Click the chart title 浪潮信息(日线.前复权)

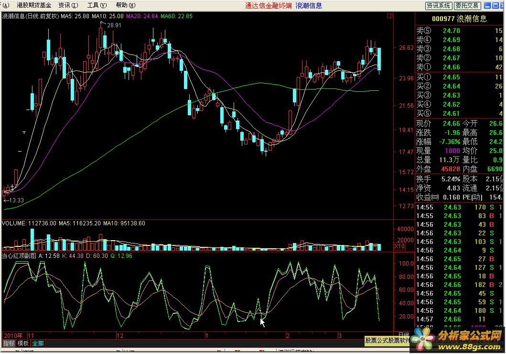(x=30, y=16)
